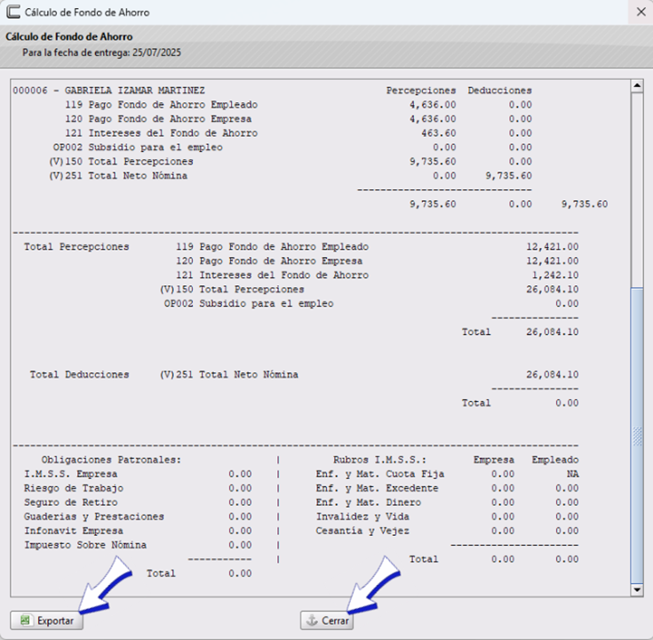The image size is (653, 640).
Task: Click the vertical scrollbar thumb
Action: click(637, 436)
